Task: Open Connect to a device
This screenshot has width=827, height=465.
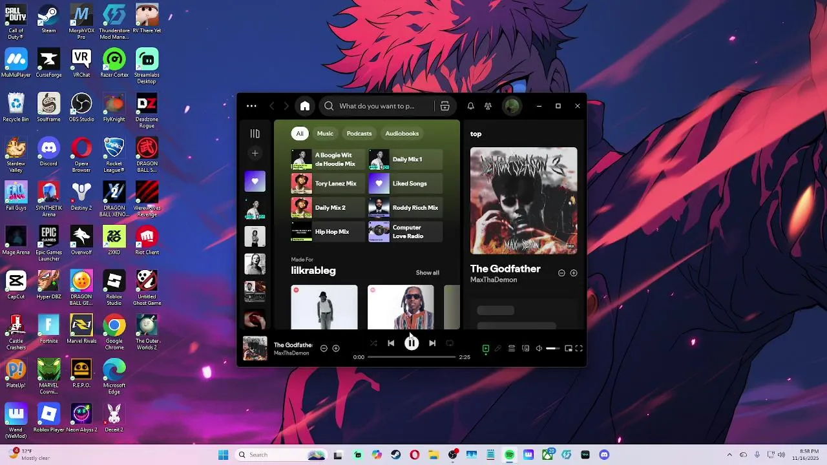Action: click(525, 349)
